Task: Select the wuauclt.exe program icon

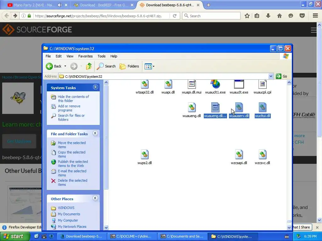Action: (239, 84)
